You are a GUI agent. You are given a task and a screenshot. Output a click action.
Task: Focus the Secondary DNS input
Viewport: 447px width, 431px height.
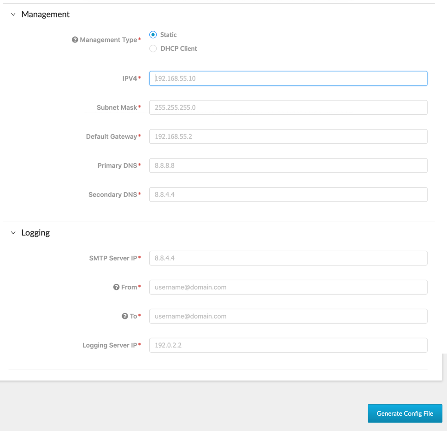click(x=288, y=195)
